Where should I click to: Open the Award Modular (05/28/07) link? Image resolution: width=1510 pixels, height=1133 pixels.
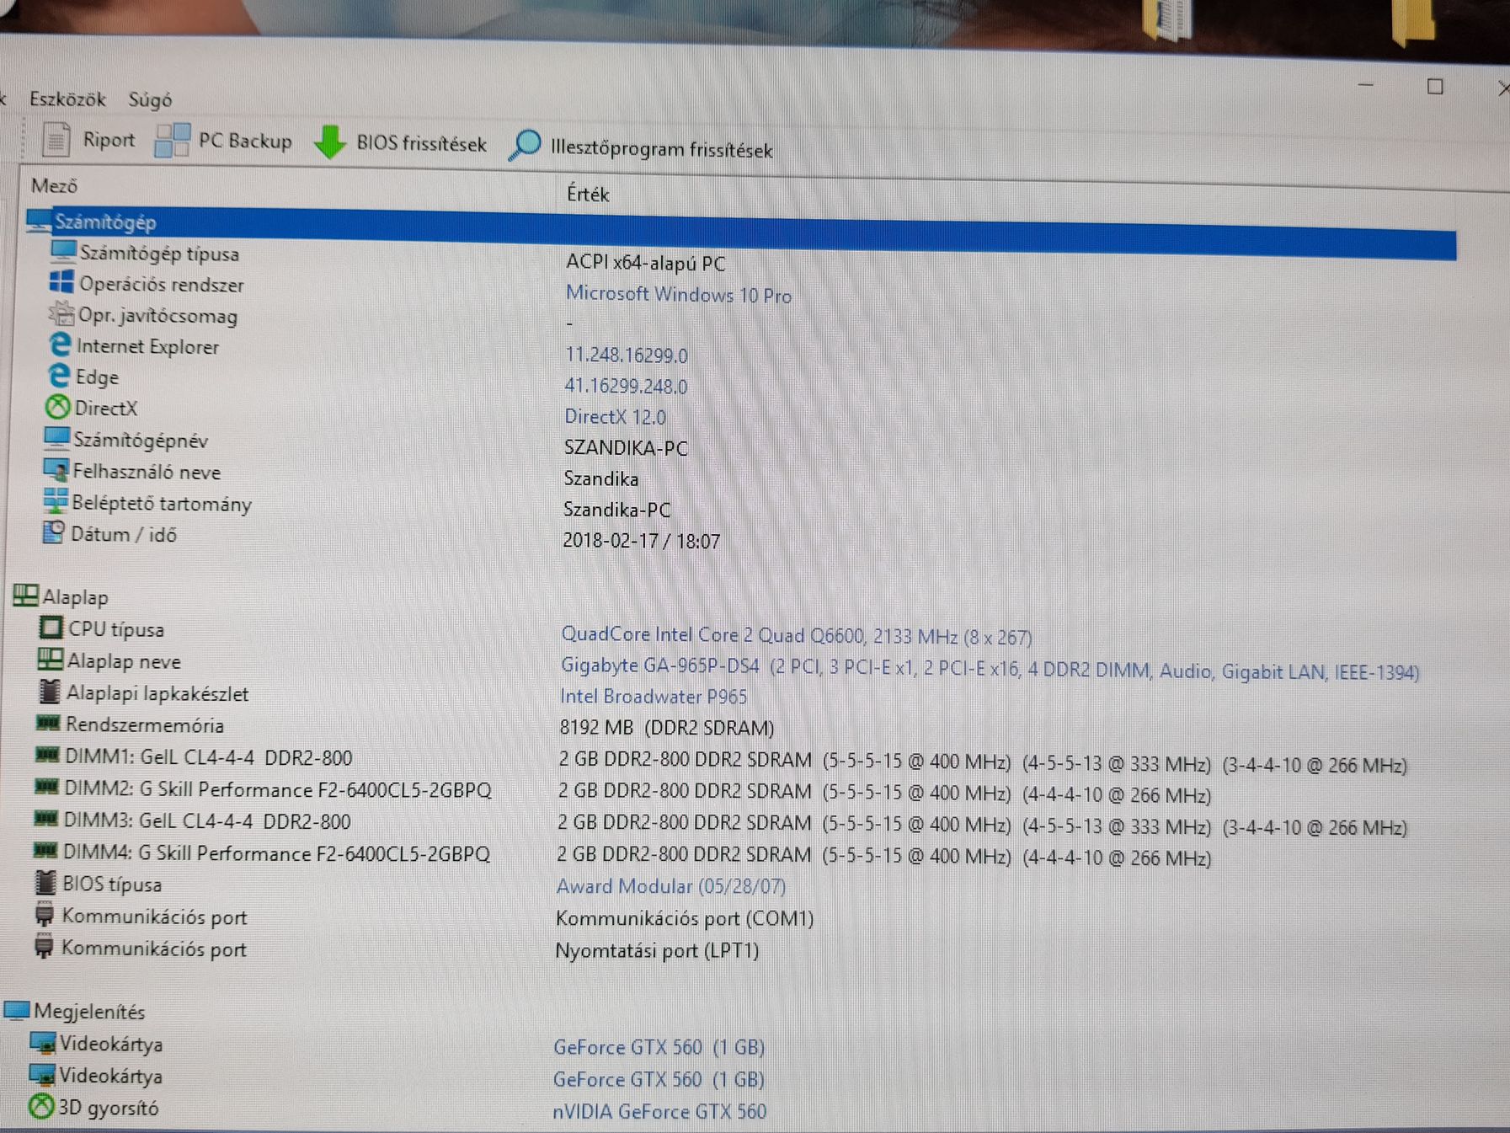[x=671, y=886]
